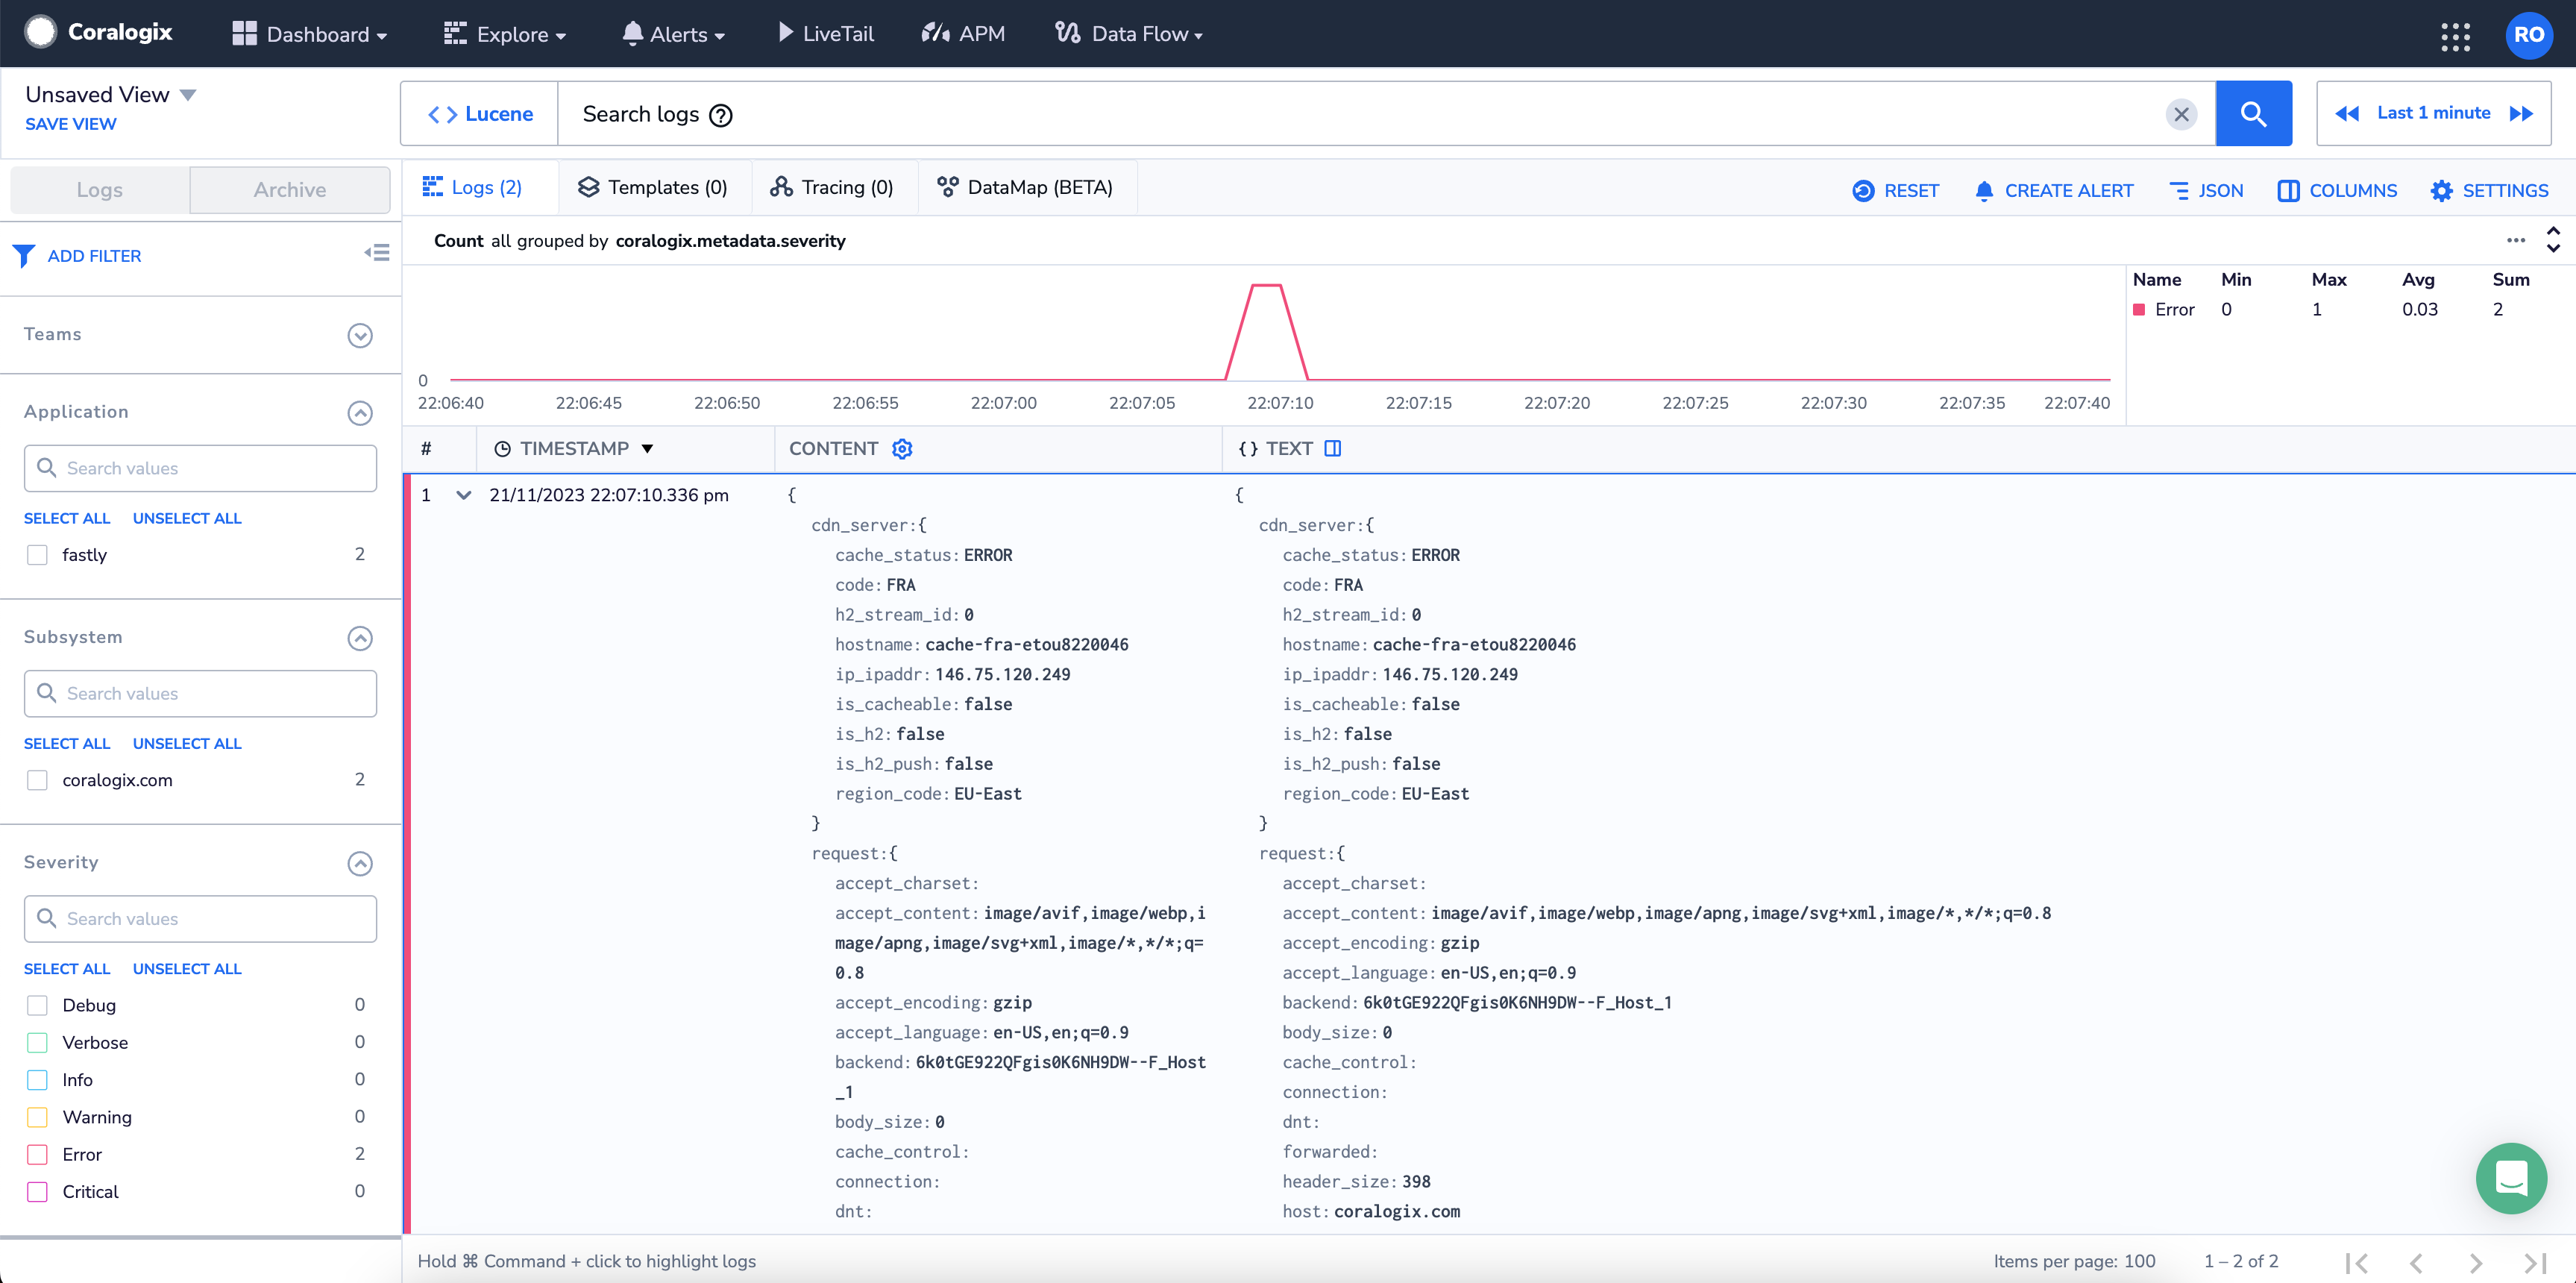
Task: Select the Archive sidebar tab
Action: [x=290, y=190]
